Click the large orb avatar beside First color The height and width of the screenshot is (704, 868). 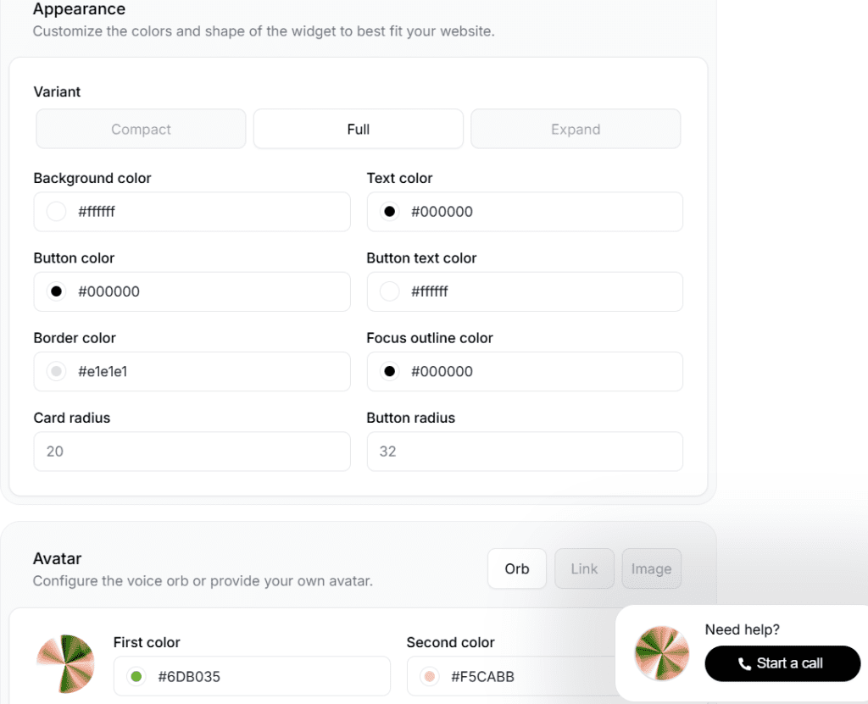coord(65,663)
